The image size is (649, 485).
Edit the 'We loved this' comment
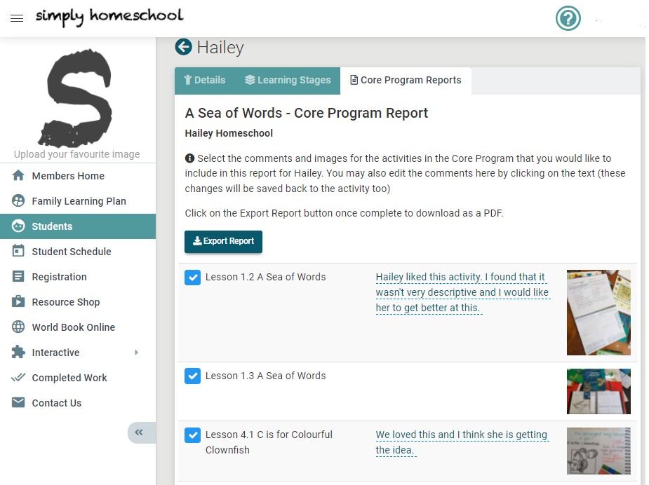click(462, 442)
